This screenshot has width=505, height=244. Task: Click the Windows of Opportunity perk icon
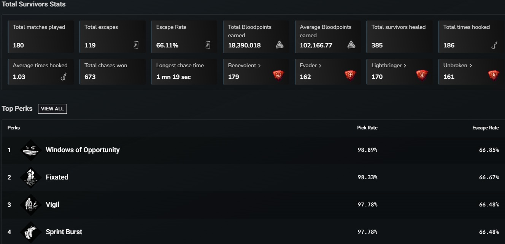click(x=30, y=150)
